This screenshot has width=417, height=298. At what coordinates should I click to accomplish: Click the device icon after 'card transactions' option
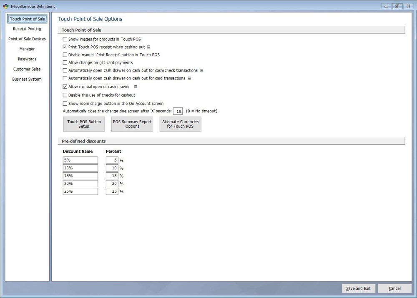coord(189,78)
